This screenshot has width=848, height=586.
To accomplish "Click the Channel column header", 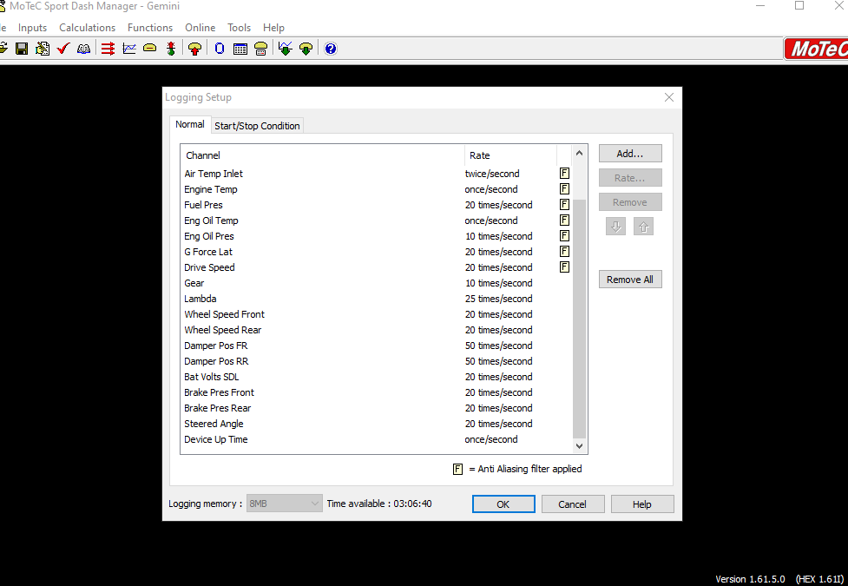I will click(x=322, y=155).
